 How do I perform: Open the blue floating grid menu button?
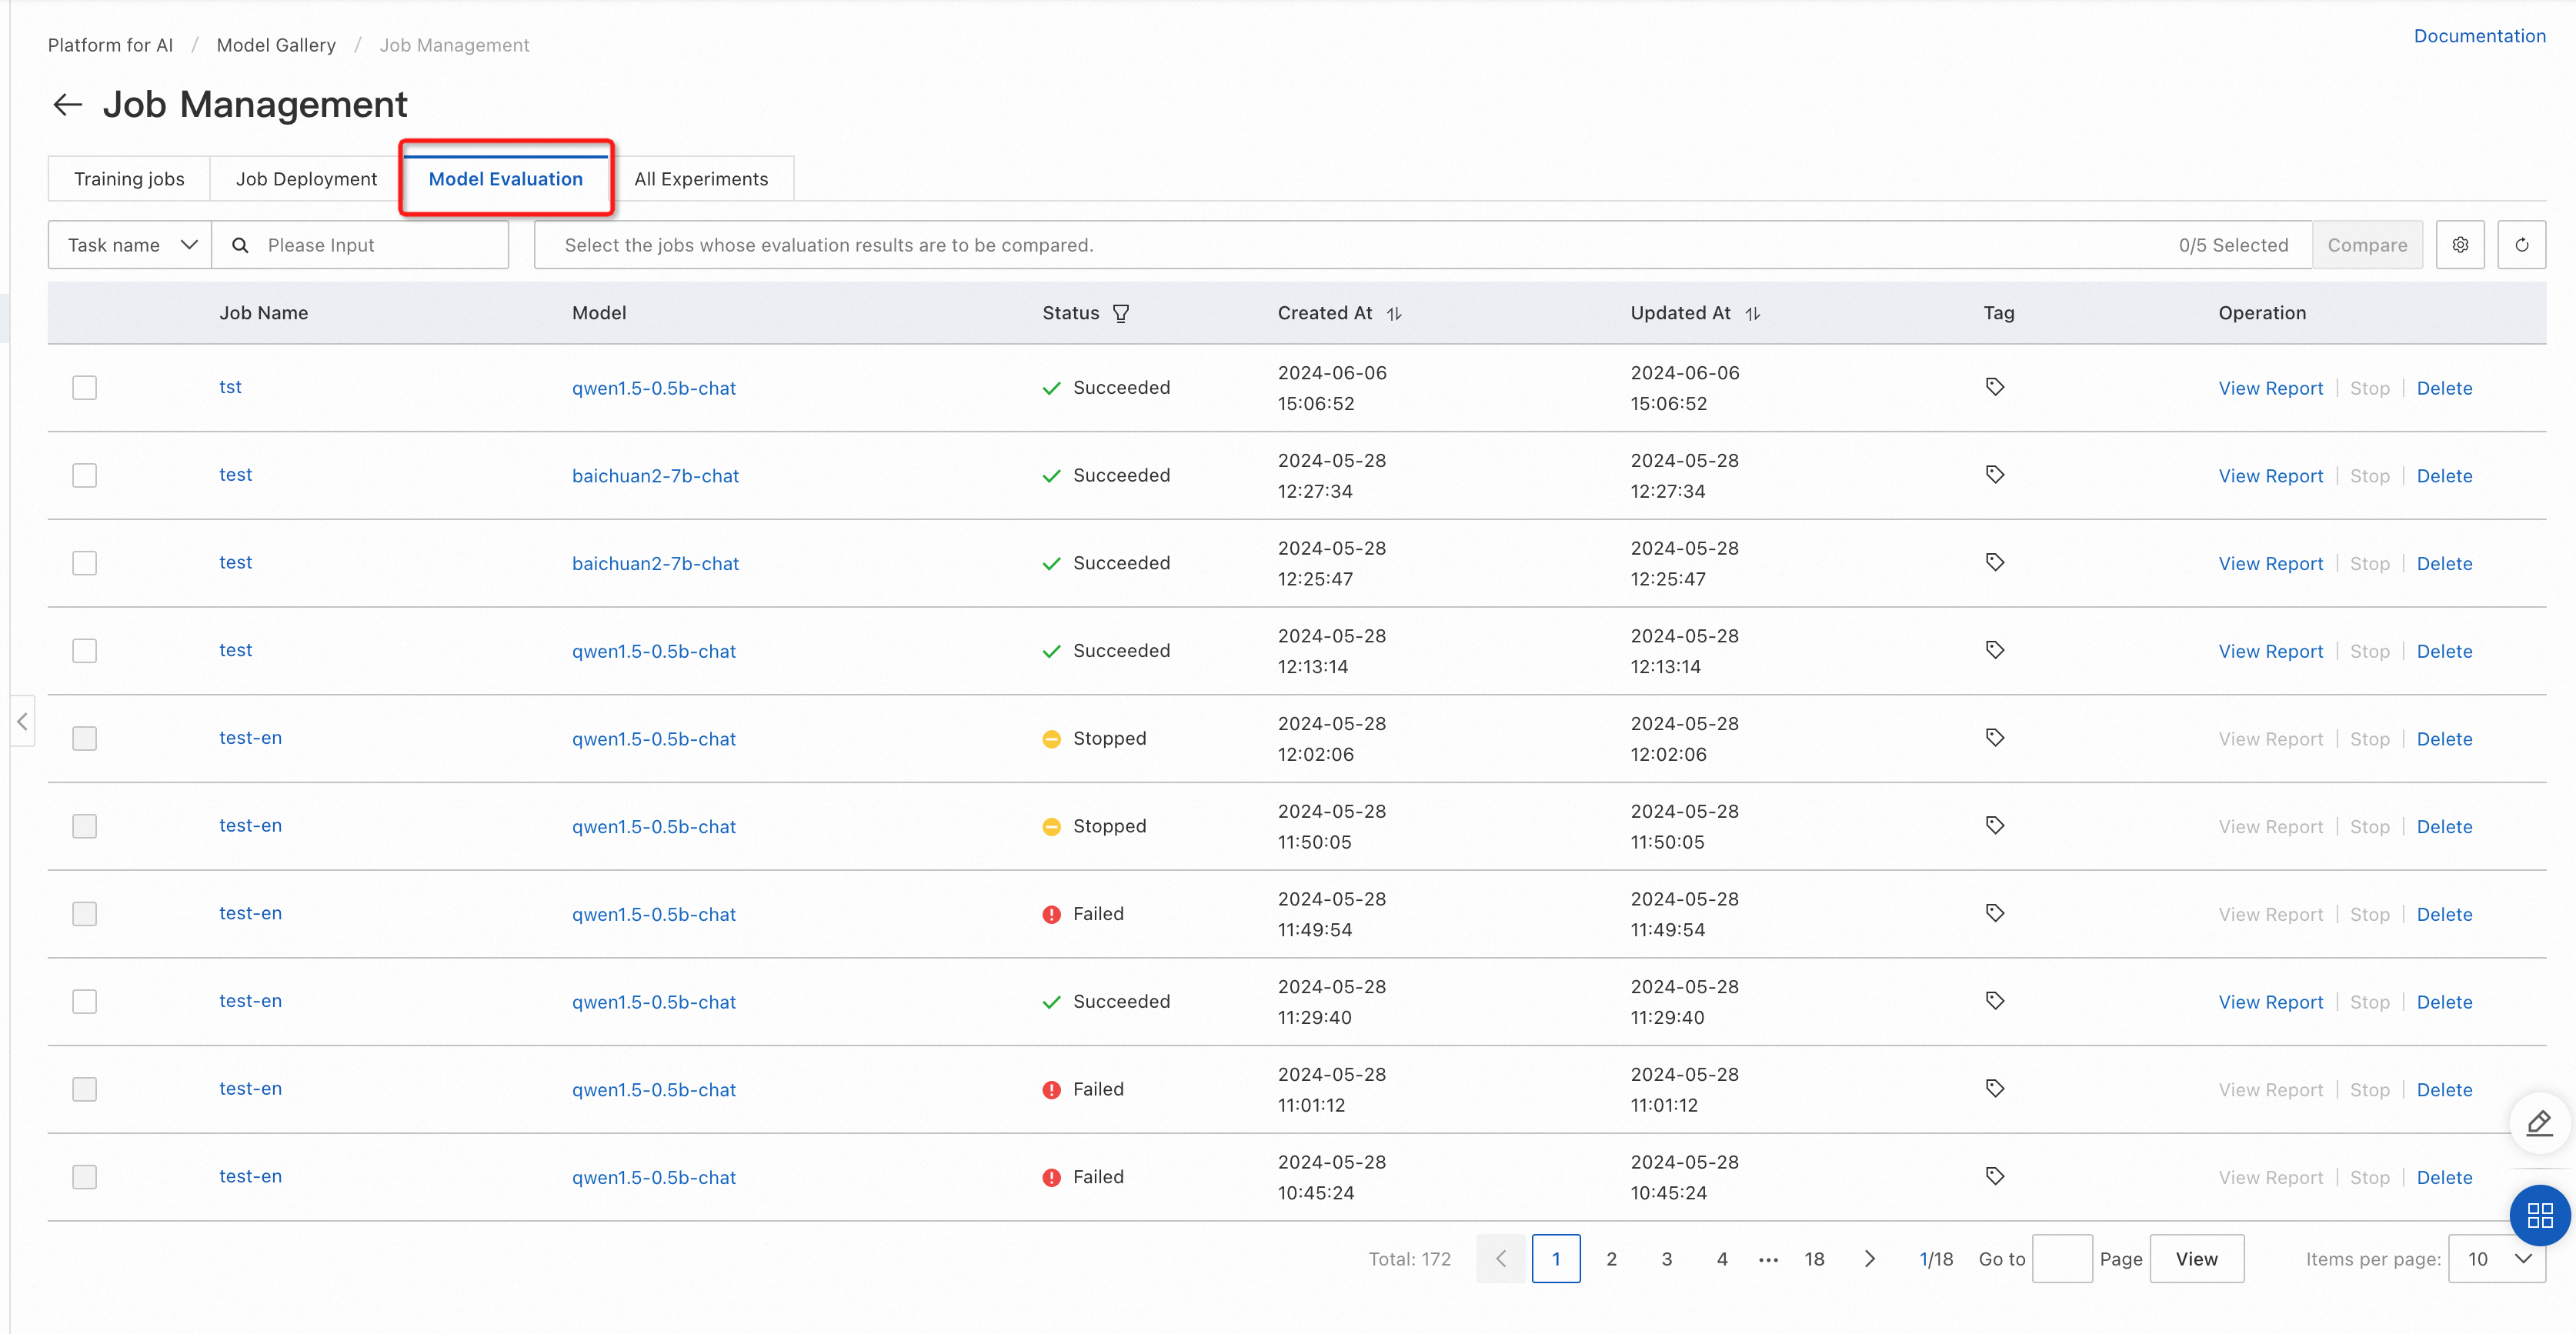2540,1215
